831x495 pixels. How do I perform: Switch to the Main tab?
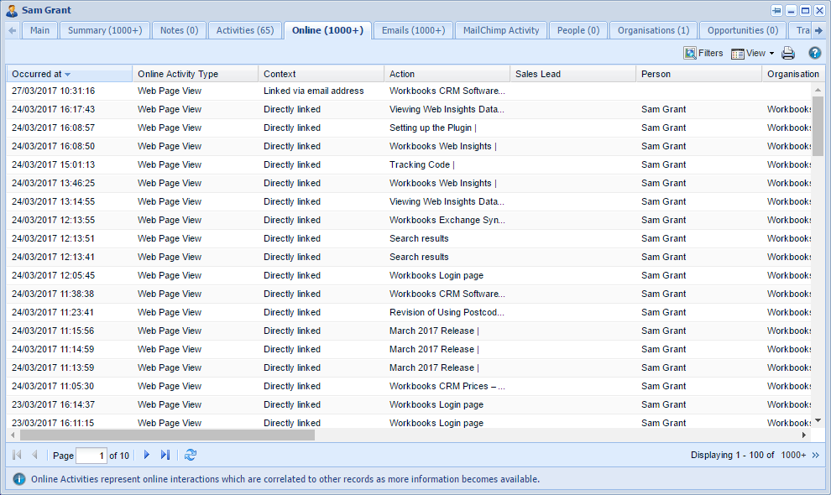[39, 30]
